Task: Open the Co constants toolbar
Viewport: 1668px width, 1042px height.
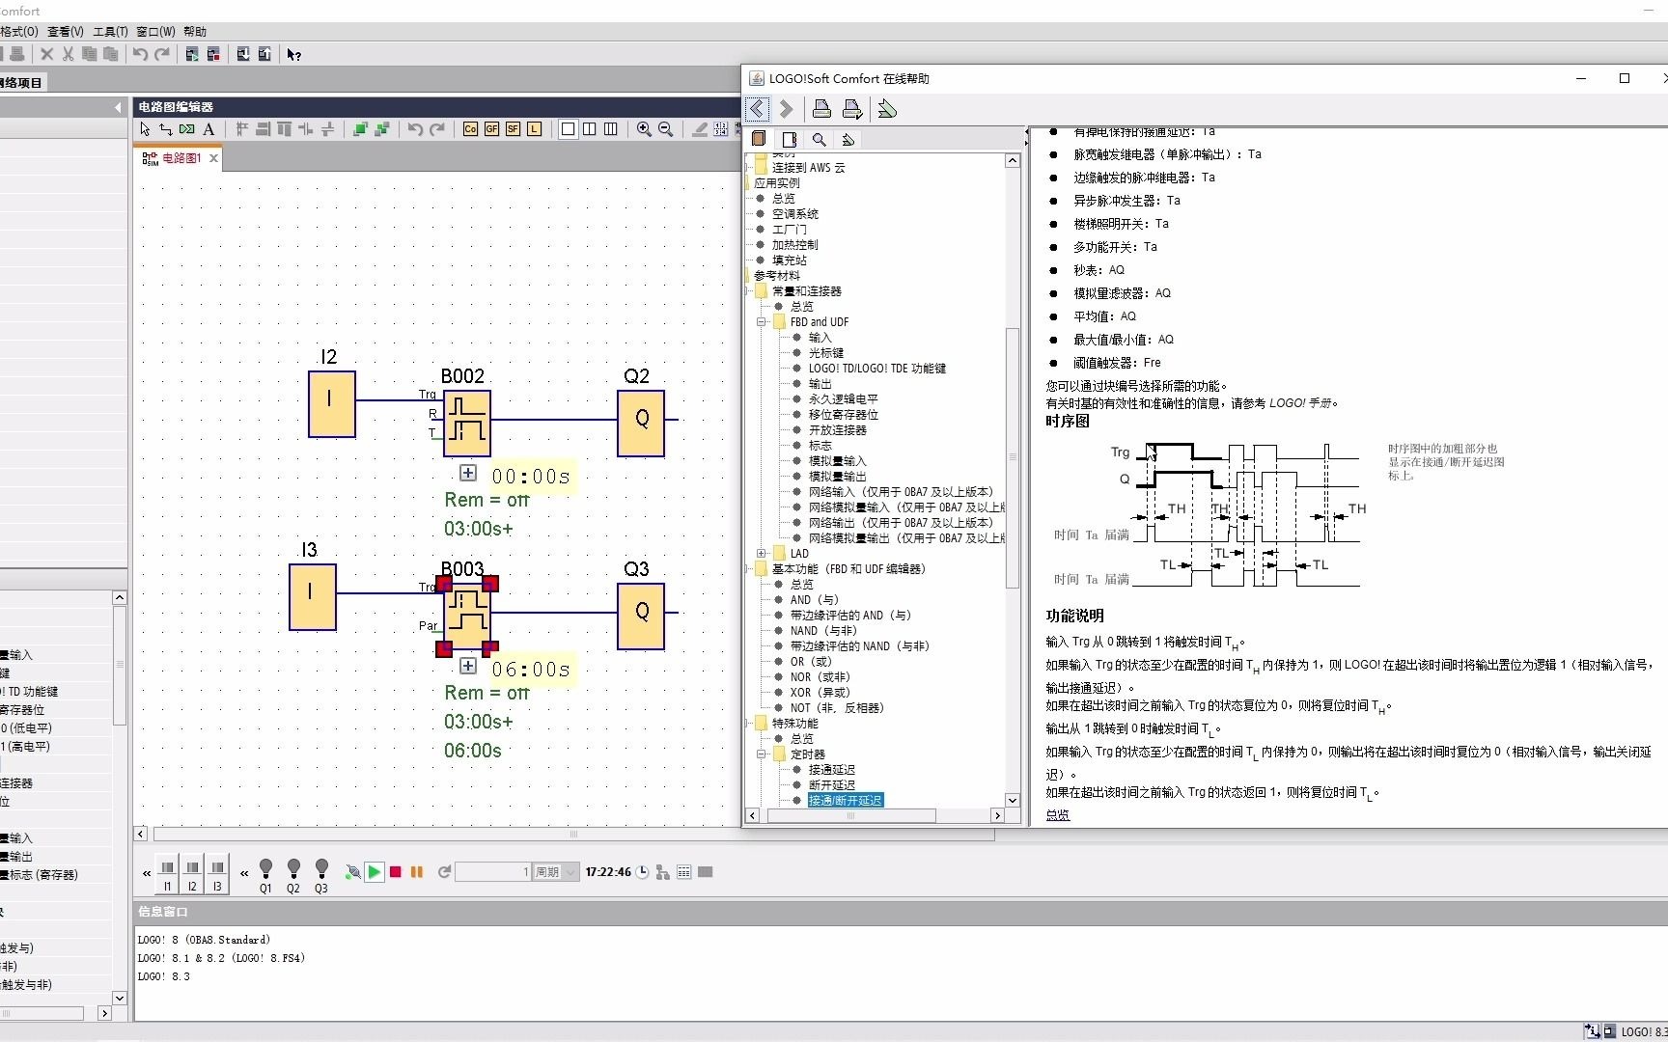Action: tap(470, 129)
